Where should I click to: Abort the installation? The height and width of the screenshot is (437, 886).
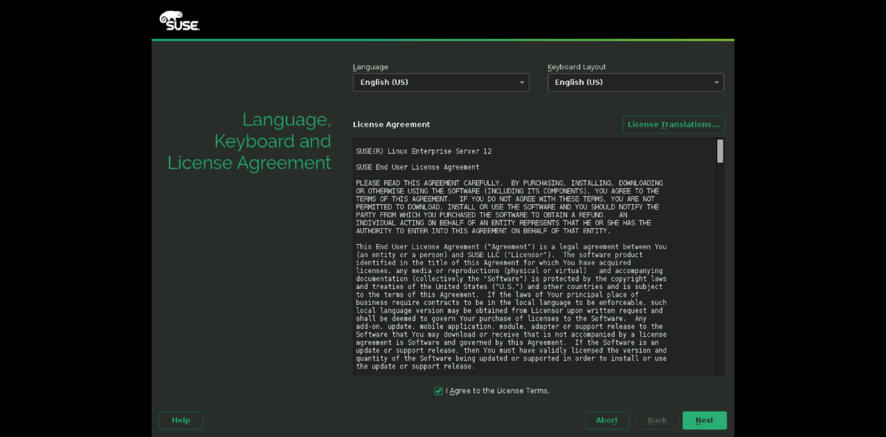(607, 420)
